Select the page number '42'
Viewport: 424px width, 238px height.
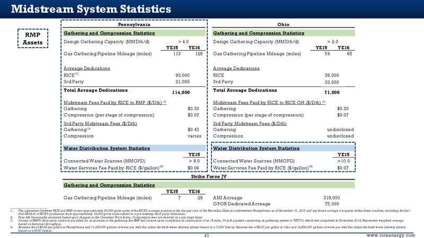pyautogui.click(x=207, y=235)
